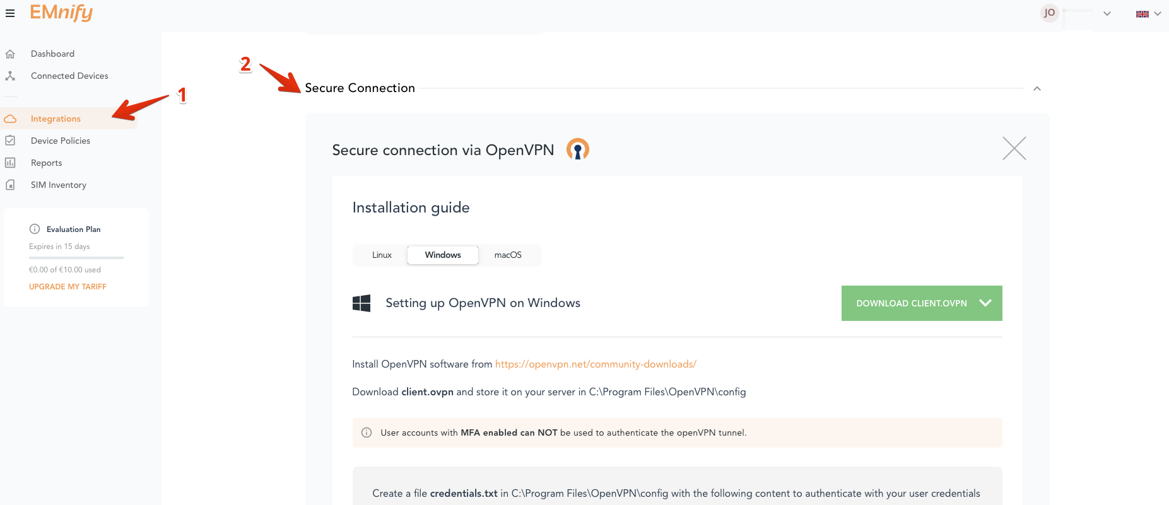Click the Connected Devices network icon

click(10, 76)
